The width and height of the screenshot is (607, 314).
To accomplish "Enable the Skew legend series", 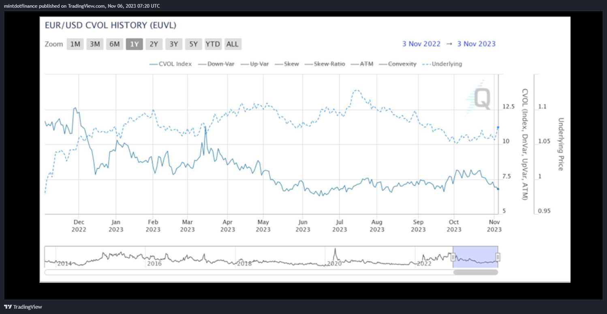I will click(286, 64).
